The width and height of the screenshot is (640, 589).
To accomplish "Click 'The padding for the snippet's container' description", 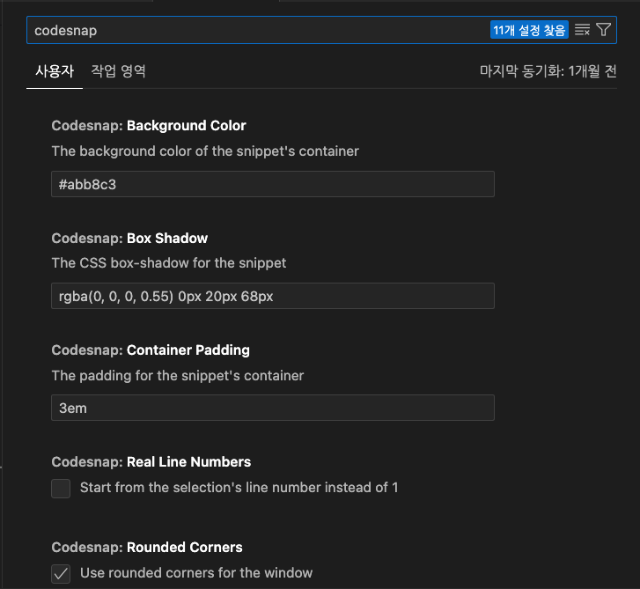I will coord(178,376).
